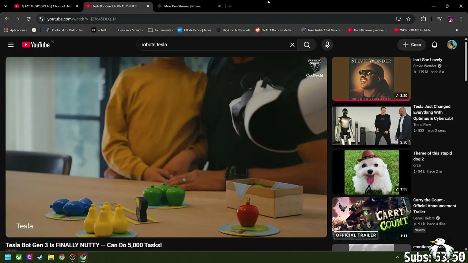Open the Theme of this stupid dog thumbnail

click(x=371, y=172)
